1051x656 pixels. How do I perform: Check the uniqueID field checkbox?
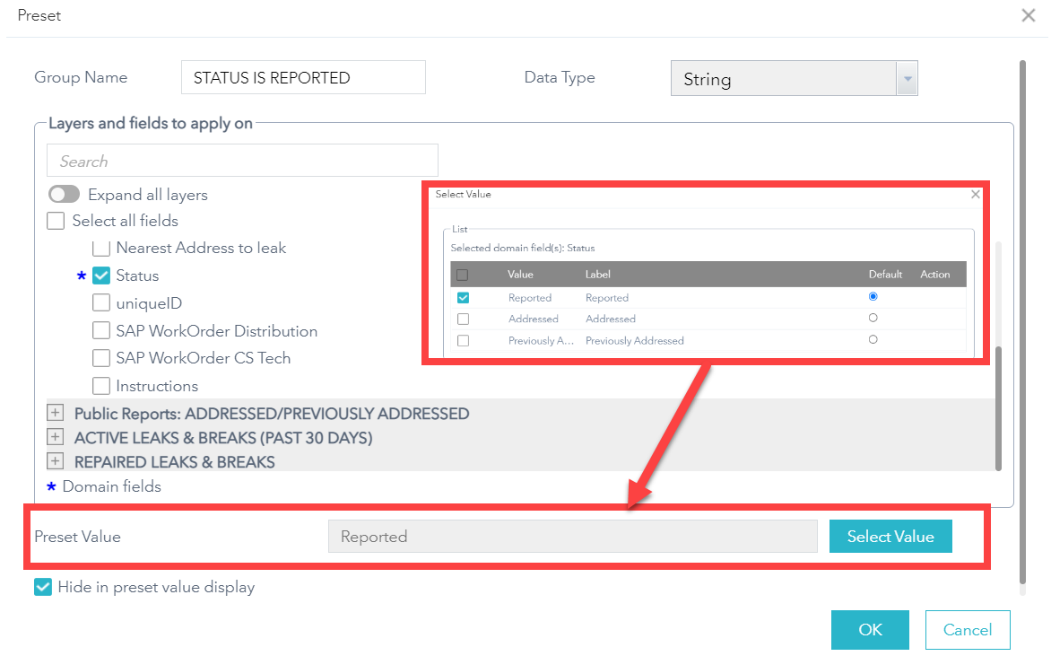click(x=101, y=303)
